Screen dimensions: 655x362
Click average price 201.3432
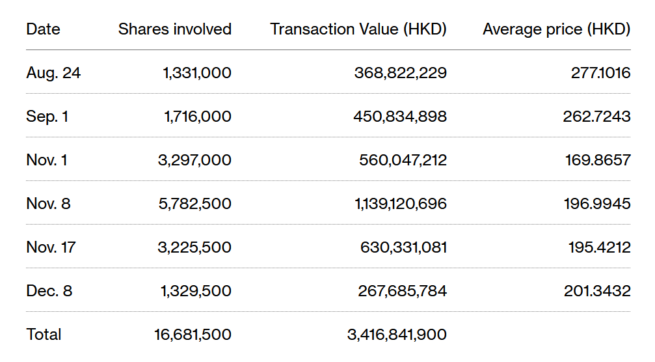pos(596,291)
